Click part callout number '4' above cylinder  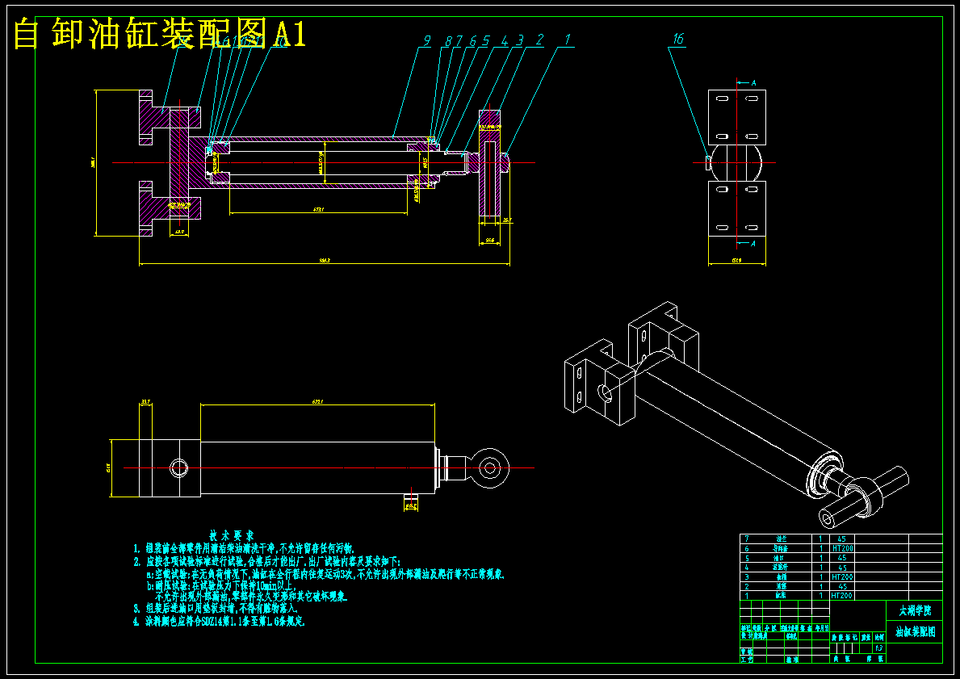pos(505,41)
